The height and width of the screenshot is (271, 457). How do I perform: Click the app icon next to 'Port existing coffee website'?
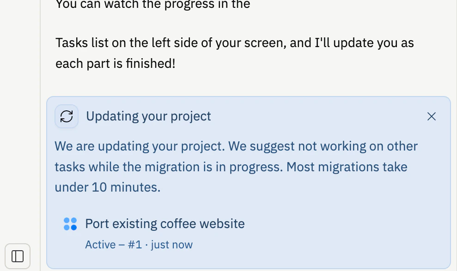pos(70,224)
